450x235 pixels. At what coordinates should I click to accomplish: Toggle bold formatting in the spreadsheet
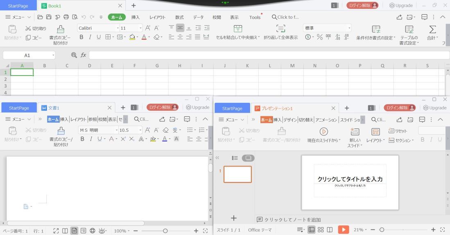pyautogui.click(x=81, y=37)
